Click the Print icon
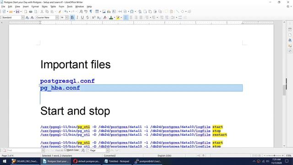 click(31, 11)
